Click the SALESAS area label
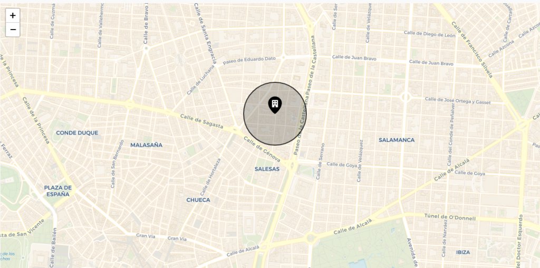Image resolution: width=540 pixels, height=268 pixels. 267,169
